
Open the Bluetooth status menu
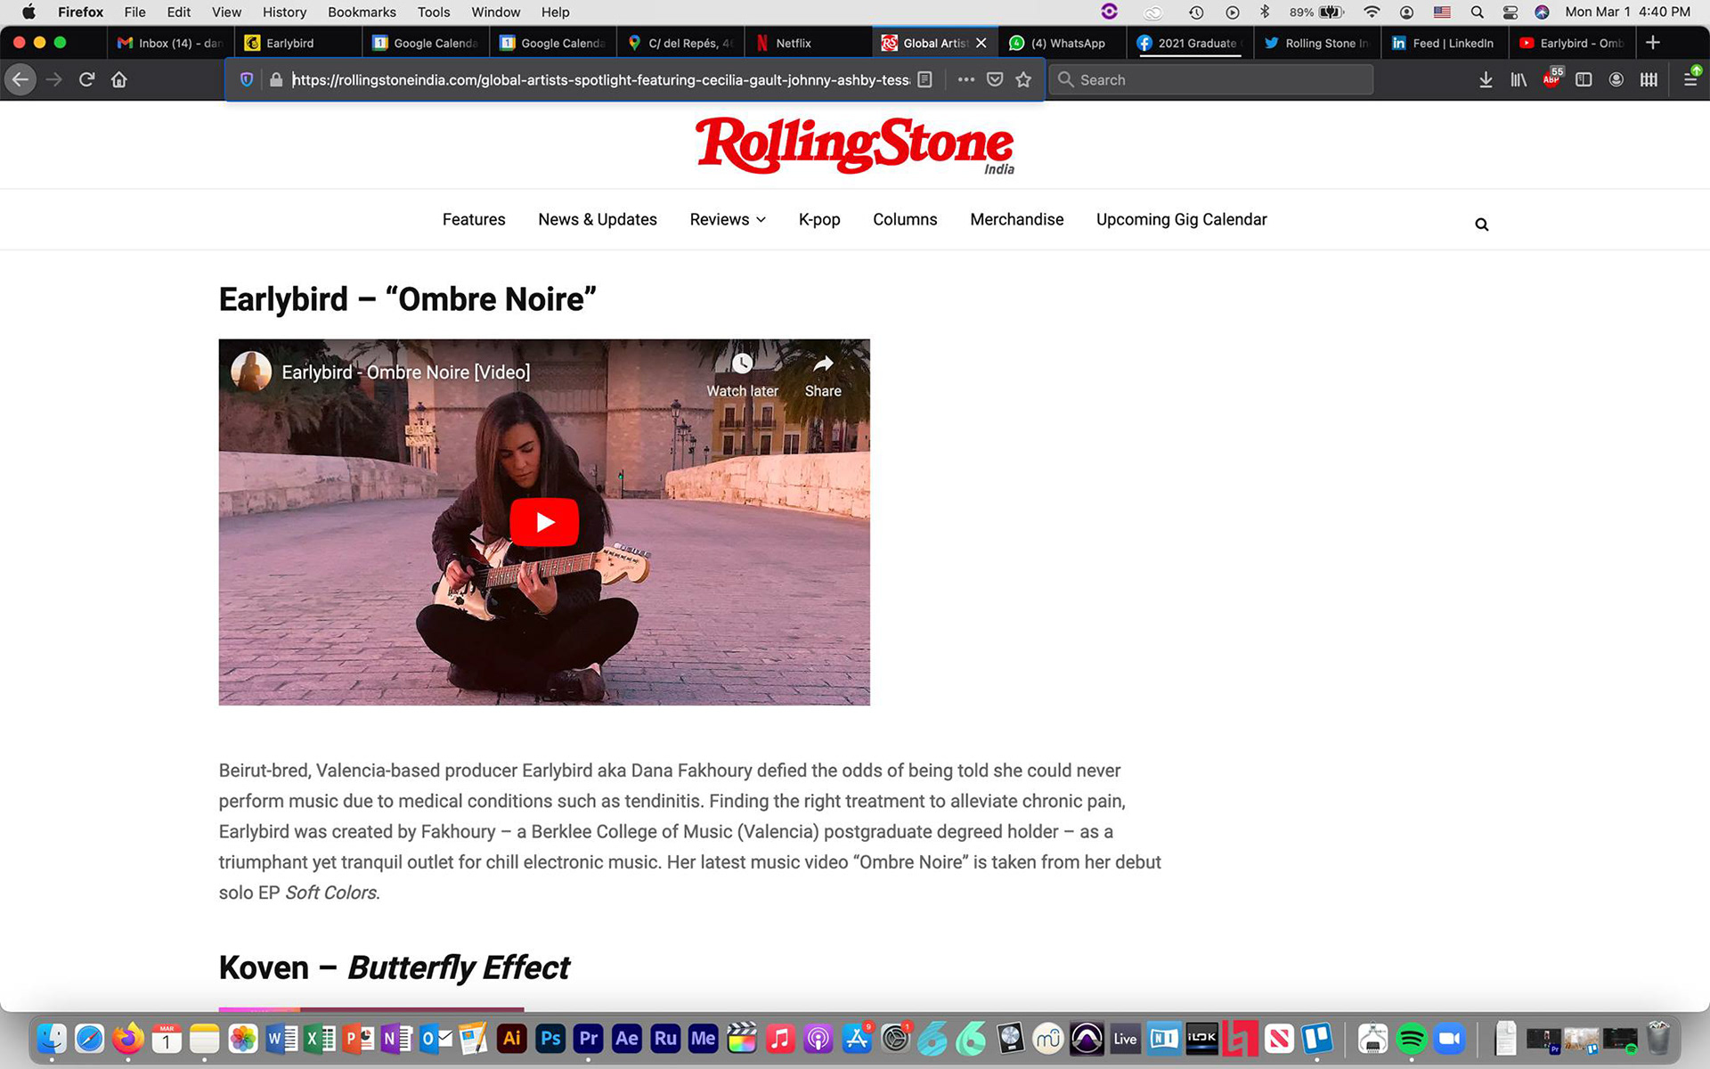[x=1265, y=12]
